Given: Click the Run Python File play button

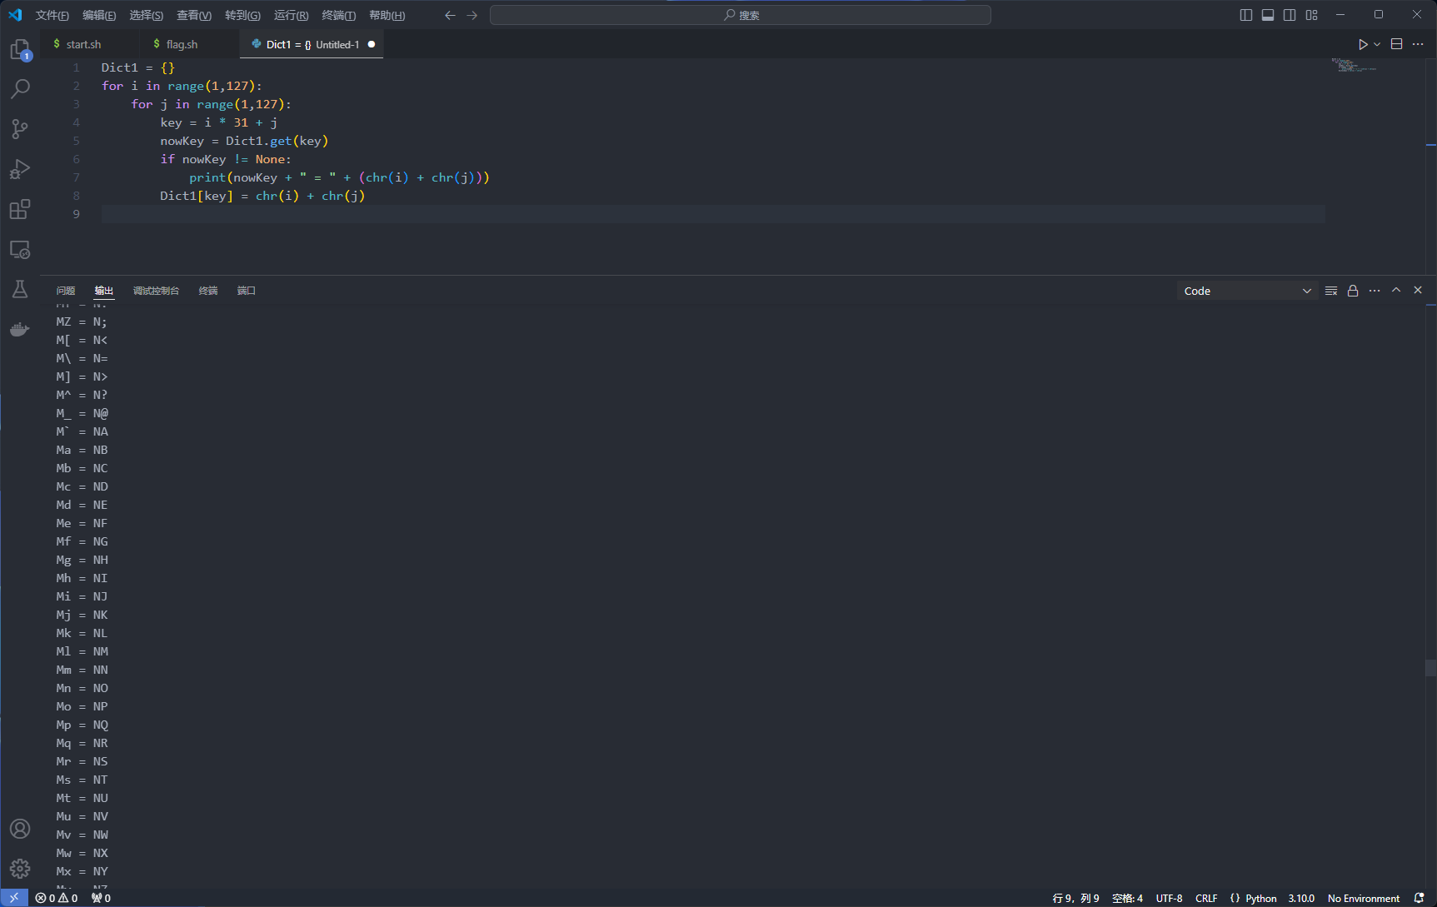Looking at the screenshot, I should coord(1363,44).
